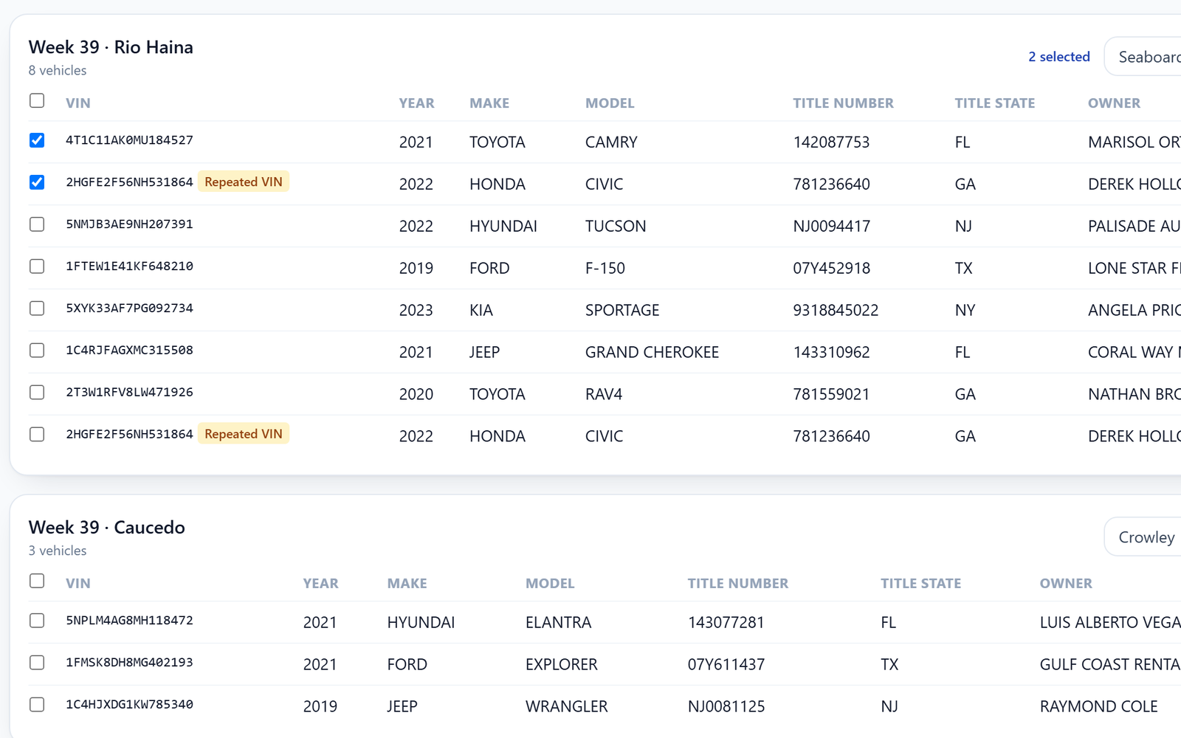Toggle select-all checkbox in Rio Haina table
Image resolution: width=1181 pixels, height=738 pixels.
[37, 100]
